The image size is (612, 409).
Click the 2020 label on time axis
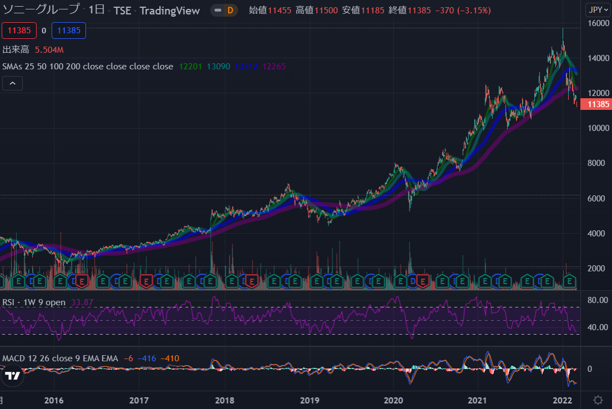tap(393, 401)
